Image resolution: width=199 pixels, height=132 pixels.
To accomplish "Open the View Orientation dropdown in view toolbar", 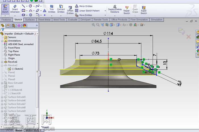I will [x=114, y=25].
